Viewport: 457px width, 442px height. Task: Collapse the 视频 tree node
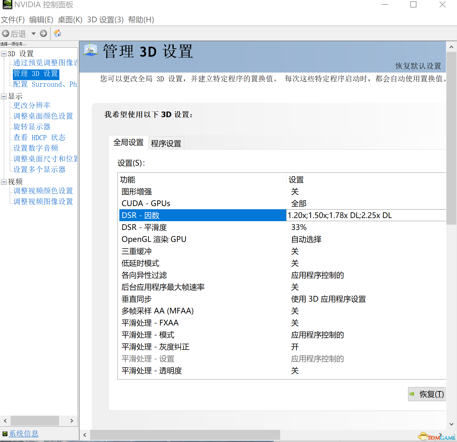coord(4,182)
